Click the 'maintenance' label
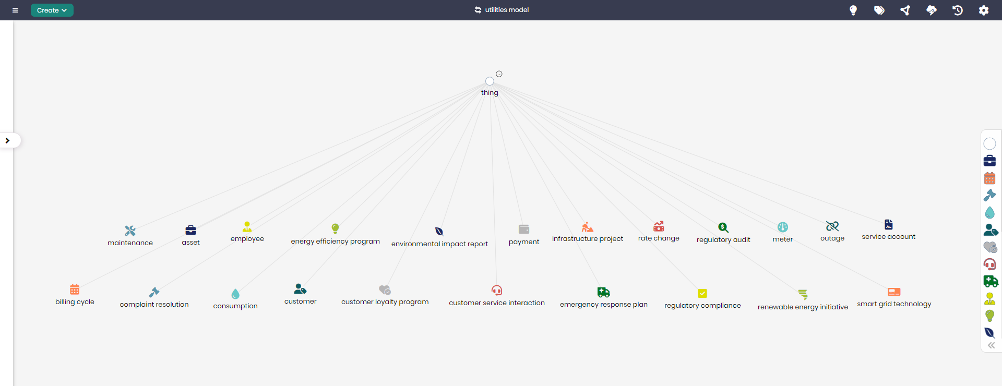The image size is (1002, 386). click(x=130, y=243)
